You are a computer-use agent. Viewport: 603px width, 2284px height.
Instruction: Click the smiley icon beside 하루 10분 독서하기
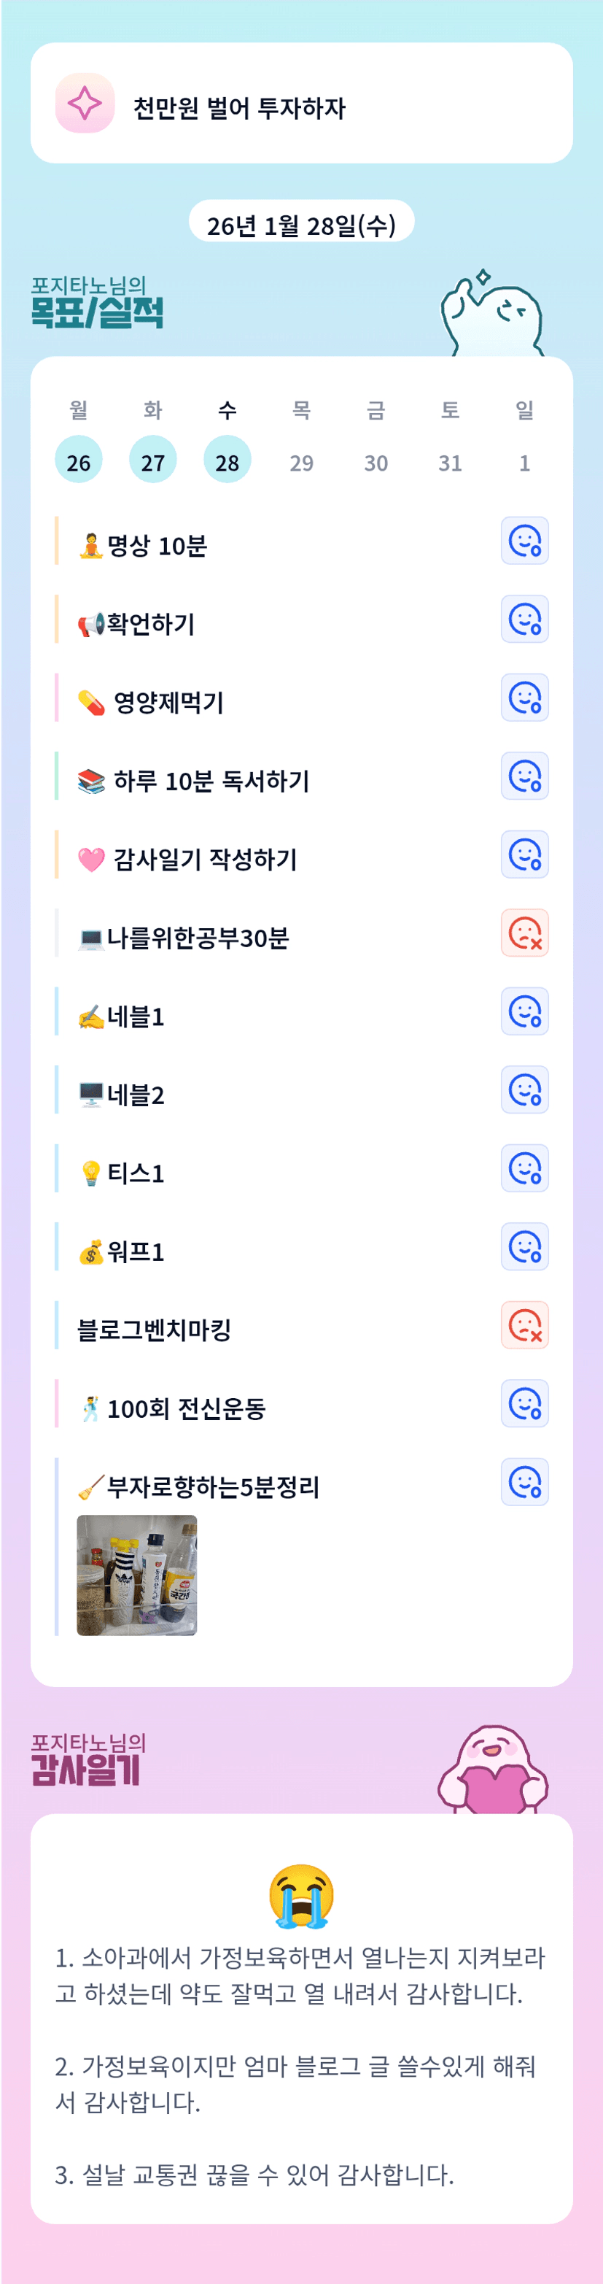point(524,776)
